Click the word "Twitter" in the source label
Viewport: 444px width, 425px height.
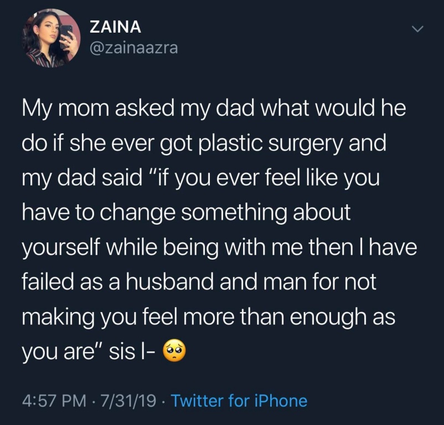(198, 401)
